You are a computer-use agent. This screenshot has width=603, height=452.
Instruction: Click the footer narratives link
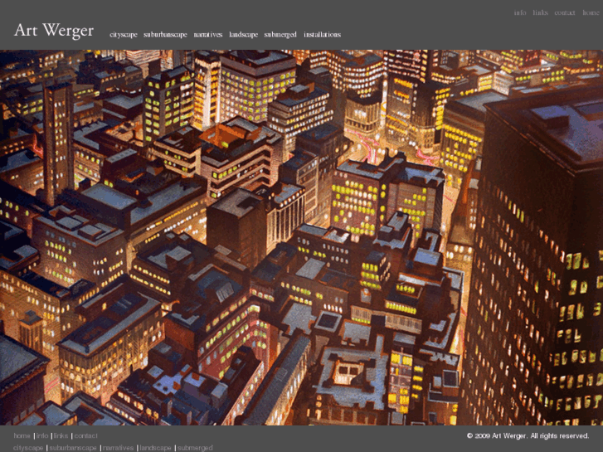118,448
